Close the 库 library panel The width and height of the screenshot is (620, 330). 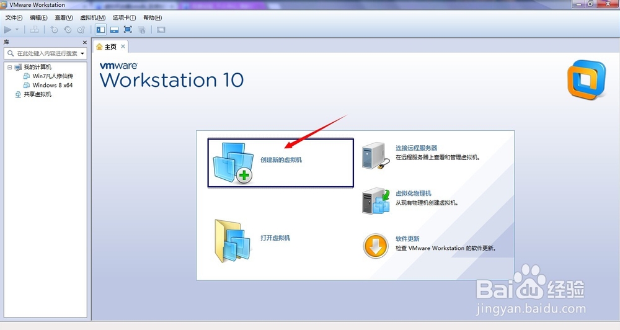point(84,42)
